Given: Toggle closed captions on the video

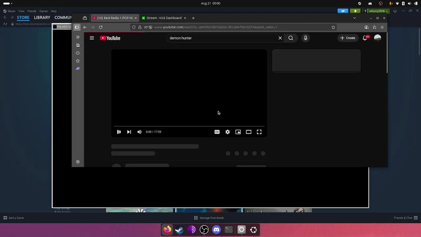Looking at the screenshot, I should click(x=217, y=132).
